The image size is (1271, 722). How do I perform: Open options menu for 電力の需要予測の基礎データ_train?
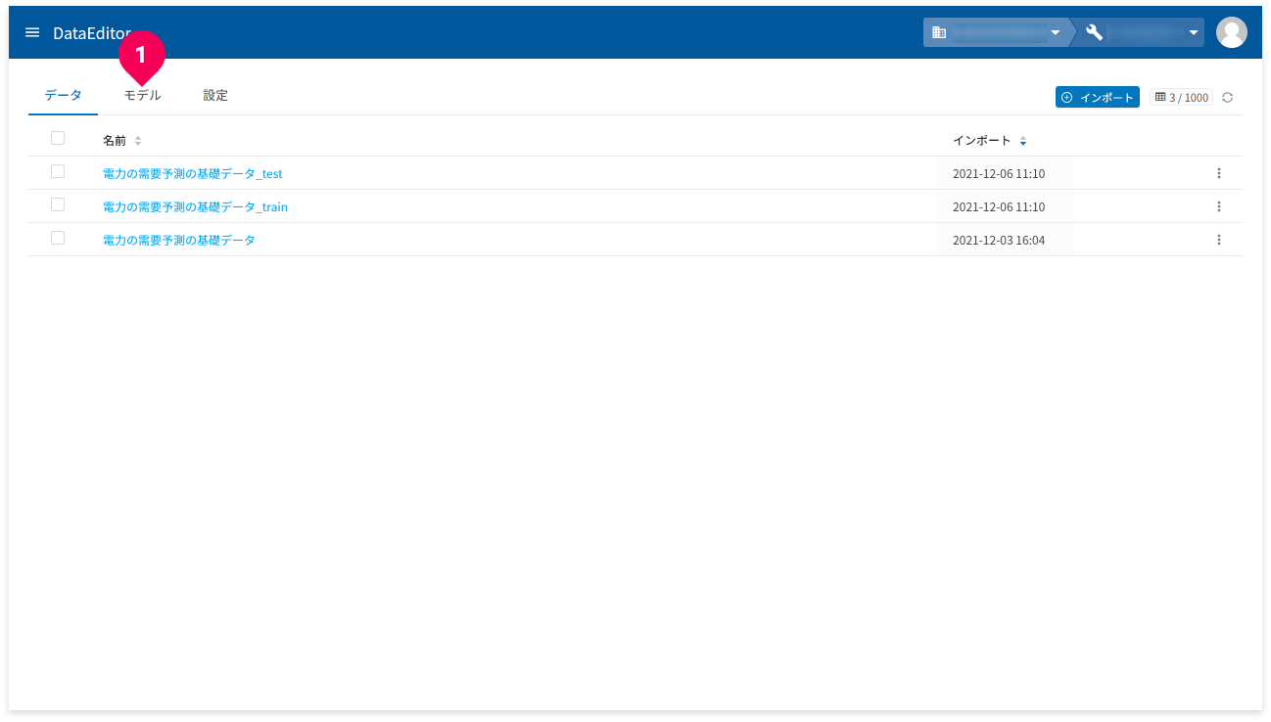tap(1219, 206)
